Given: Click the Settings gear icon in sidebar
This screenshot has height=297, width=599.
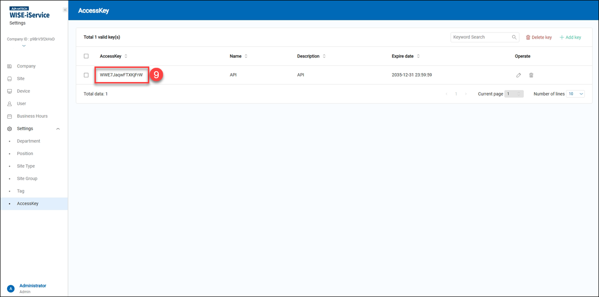Looking at the screenshot, I should [x=9, y=128].
